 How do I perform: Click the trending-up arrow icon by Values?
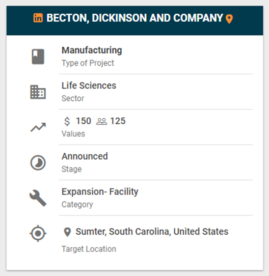38,127
